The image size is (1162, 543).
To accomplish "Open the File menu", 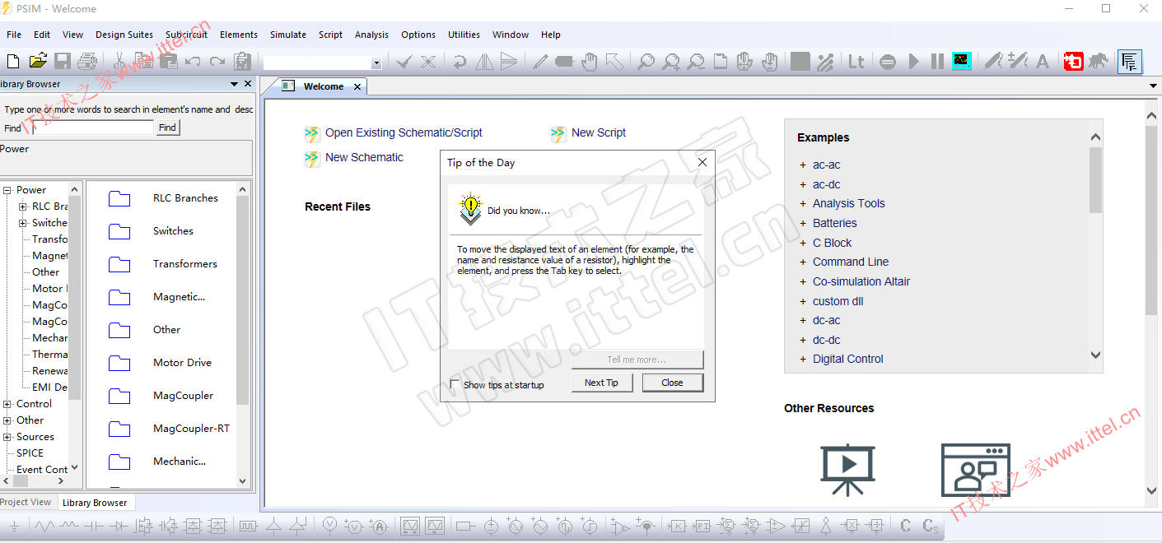I will pyautogui.click(x=14, y=35).
